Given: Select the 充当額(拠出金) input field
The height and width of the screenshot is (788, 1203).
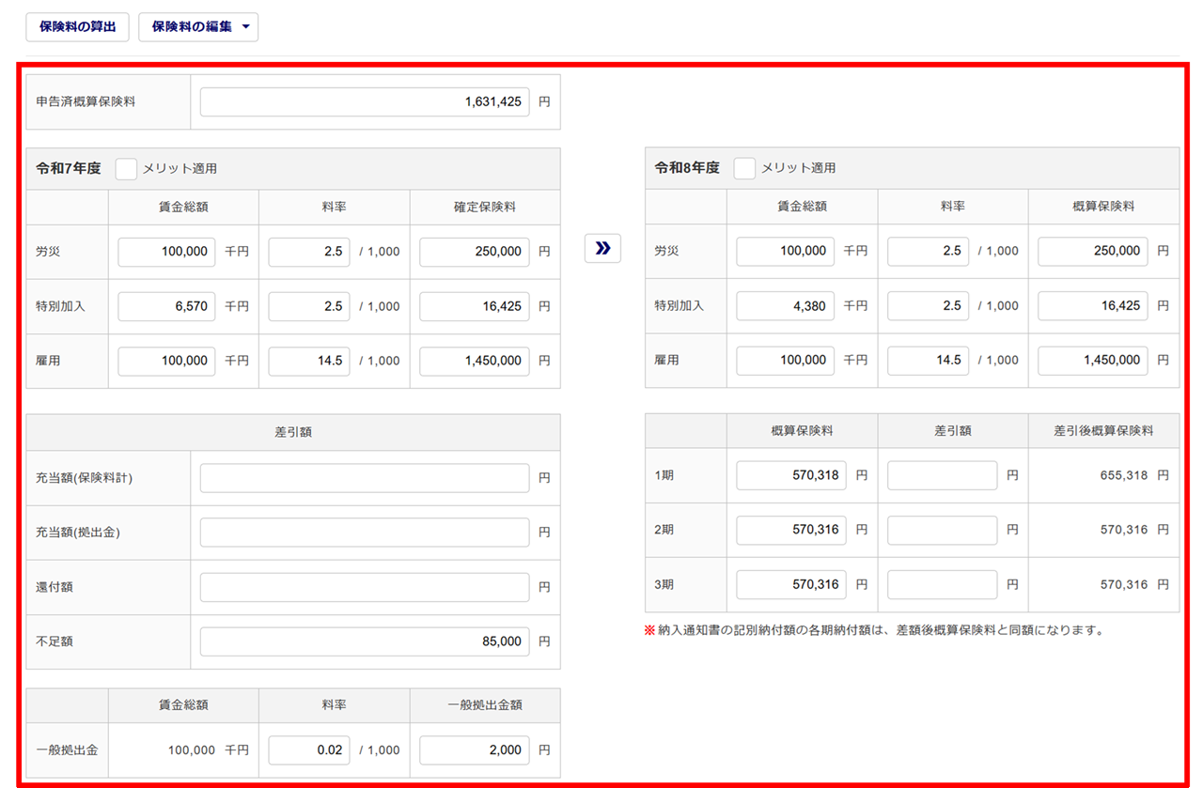Looking at the screenshot, I should click(x=364, y=533).
